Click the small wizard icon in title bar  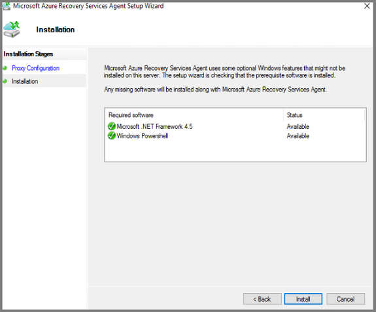click(x=7, y=6)
